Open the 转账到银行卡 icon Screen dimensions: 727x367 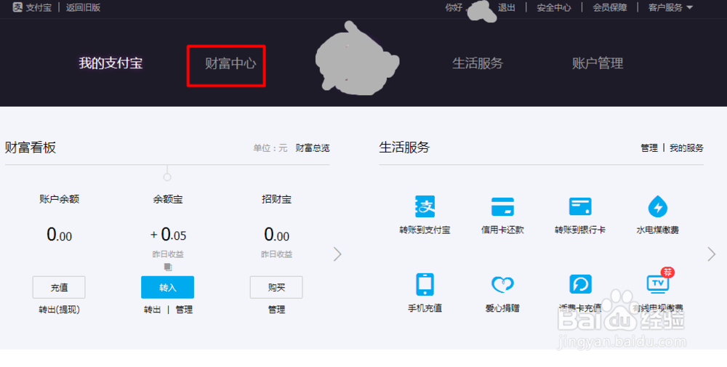pyautogui.click(x=580, y=206)
